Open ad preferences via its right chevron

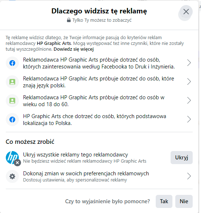[189, 176]
